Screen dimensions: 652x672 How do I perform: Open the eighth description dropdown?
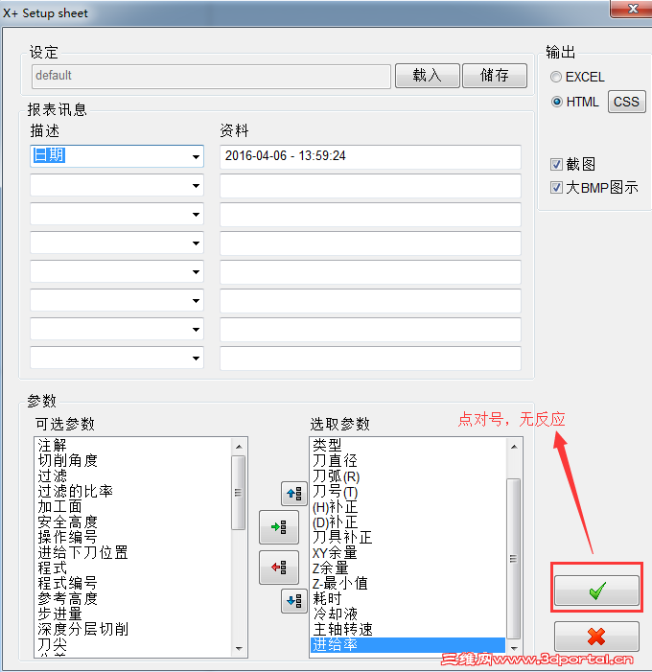click(196, 358)
